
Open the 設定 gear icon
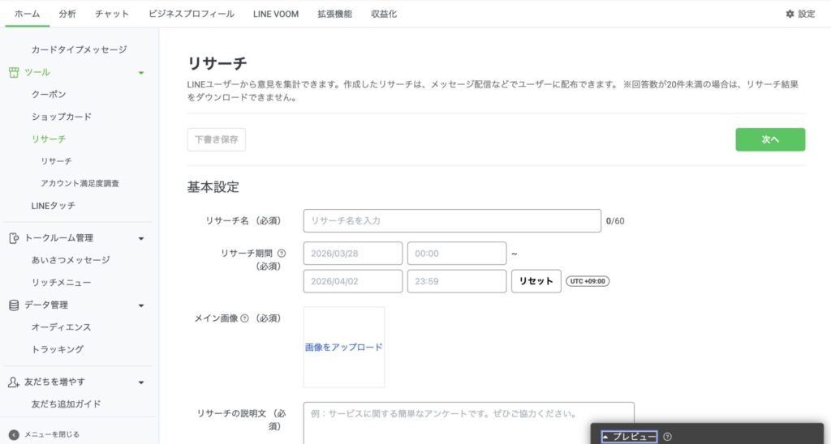[790, 14]
